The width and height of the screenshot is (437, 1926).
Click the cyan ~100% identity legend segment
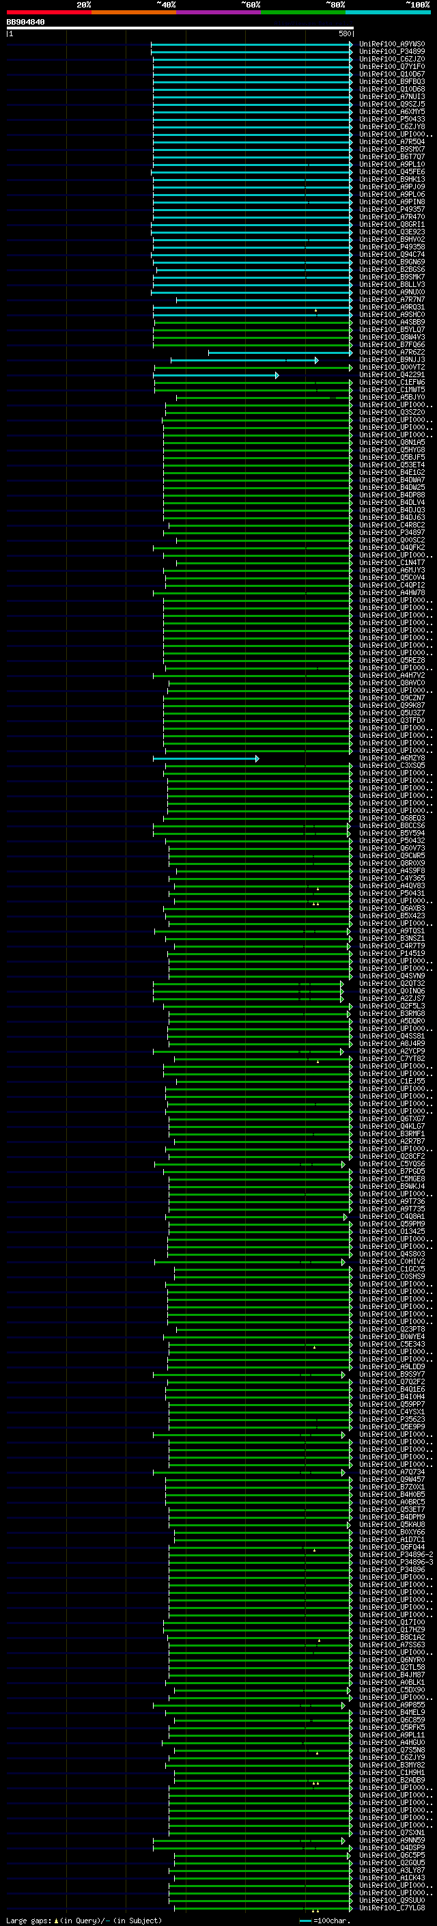pos(389,12)
